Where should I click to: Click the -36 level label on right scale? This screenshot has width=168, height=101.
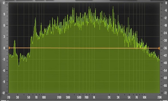point(165,48)
